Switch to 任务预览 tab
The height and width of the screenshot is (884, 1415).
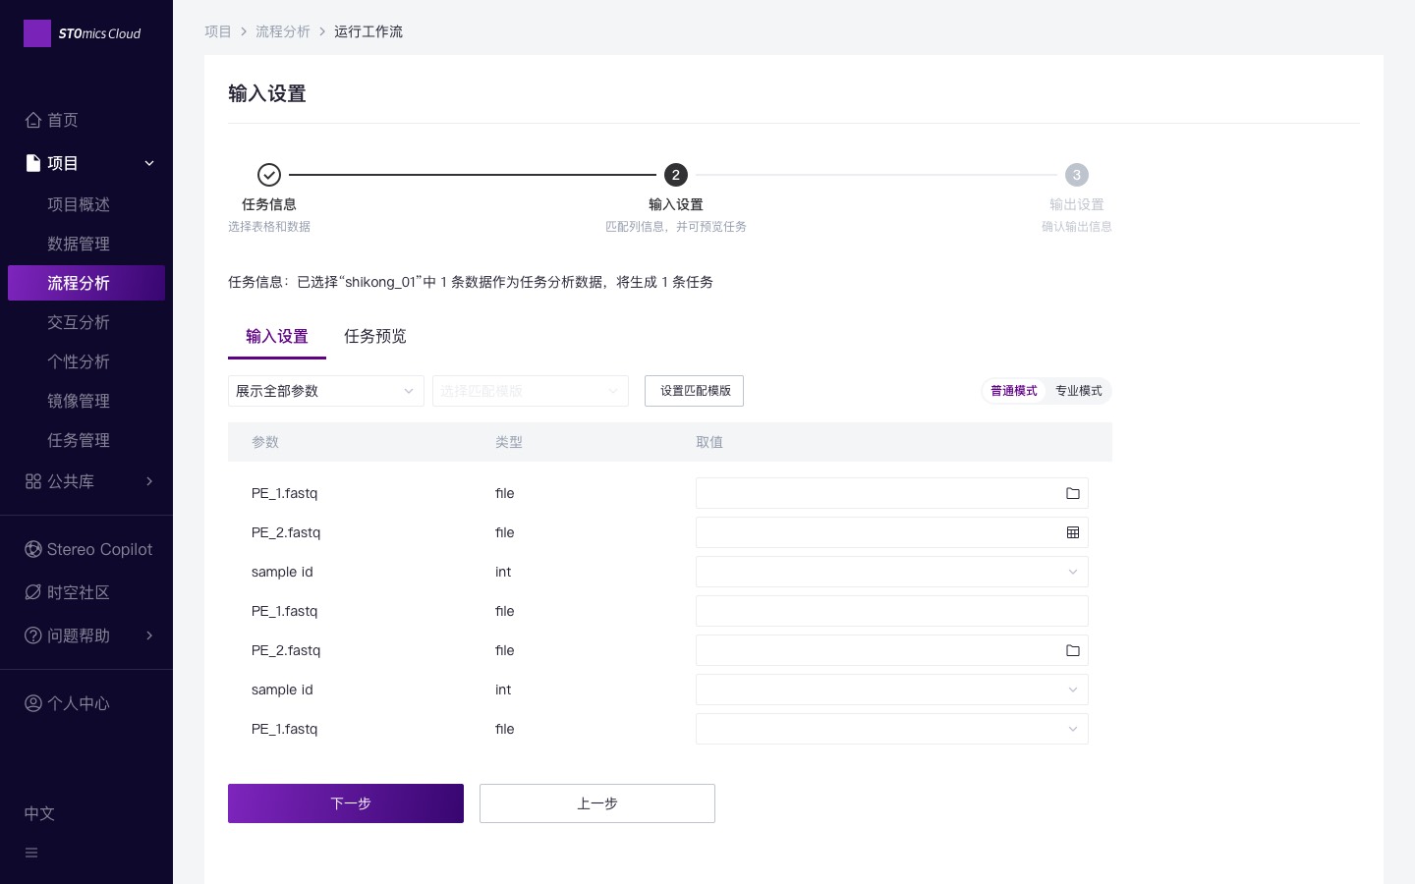pos(374,336)
